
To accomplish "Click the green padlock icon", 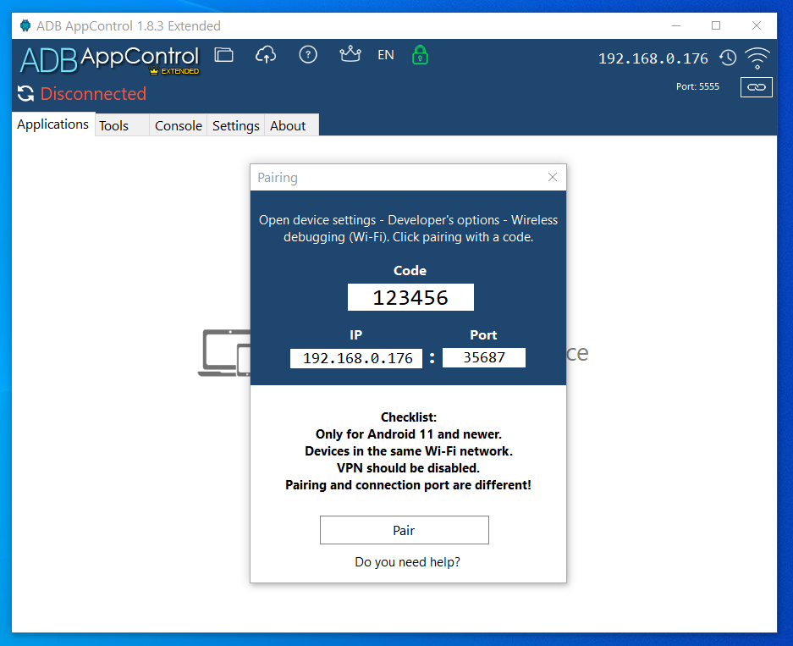I will coord(420,55).
